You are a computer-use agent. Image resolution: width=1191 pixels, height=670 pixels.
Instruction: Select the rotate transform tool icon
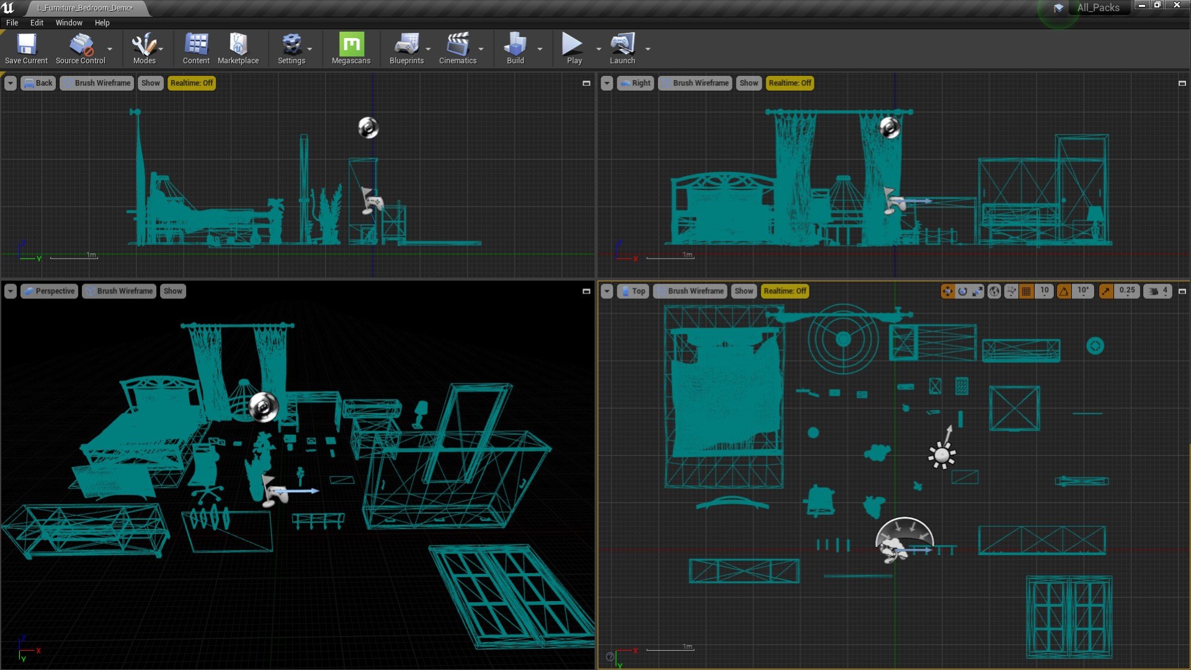[963, 291]
